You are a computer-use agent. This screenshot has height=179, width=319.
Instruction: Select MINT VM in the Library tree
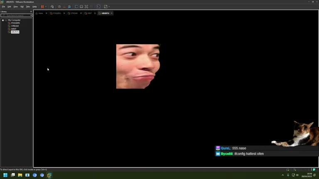[14, 29]
